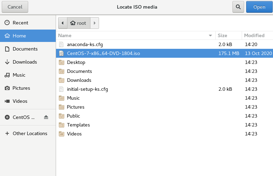Select the Desktop folder name
The height and width of the screenshot is (176, 273).
76,63
